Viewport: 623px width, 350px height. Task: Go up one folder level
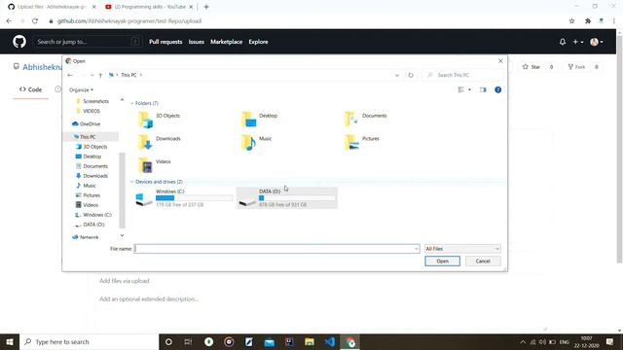(x=100, y=75)
